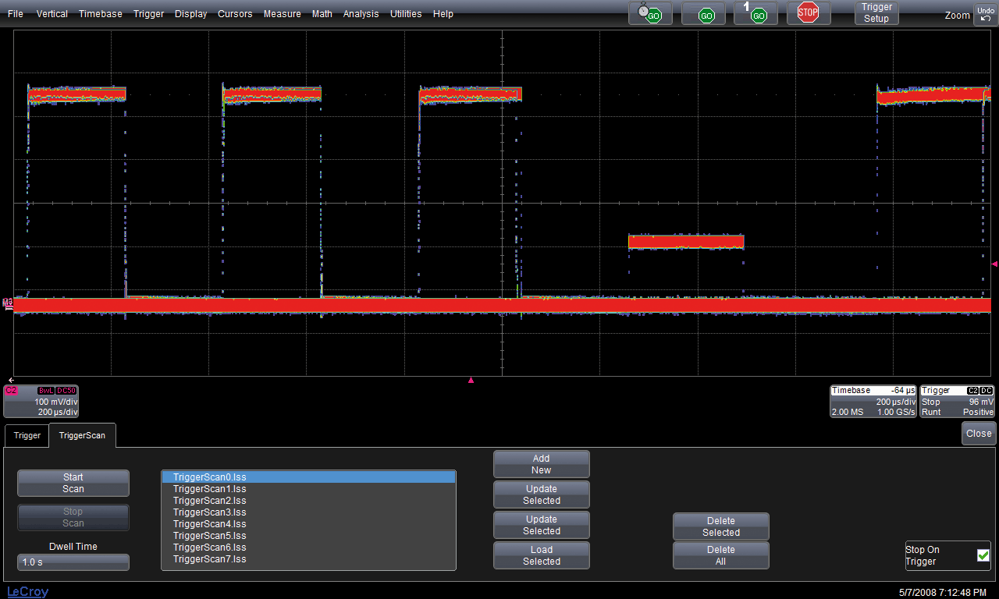Open the Trigger descriptor box

(957, 401)
